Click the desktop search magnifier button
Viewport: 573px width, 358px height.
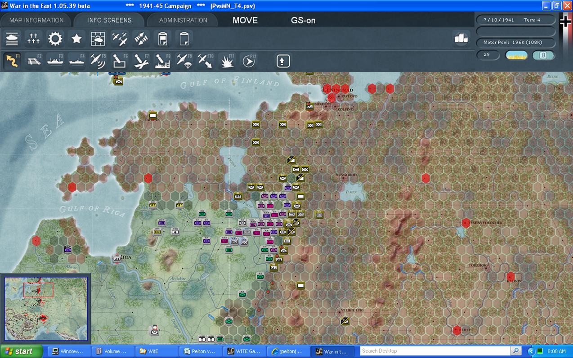pyautogui.click(x=516, y=351)
